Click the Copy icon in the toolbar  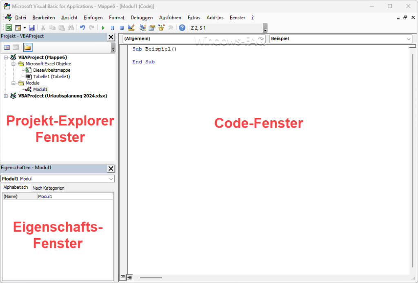(x=52, y=28)
